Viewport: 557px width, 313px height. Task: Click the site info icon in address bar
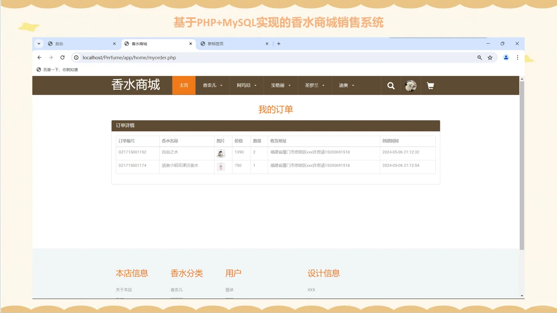[76, 57]
